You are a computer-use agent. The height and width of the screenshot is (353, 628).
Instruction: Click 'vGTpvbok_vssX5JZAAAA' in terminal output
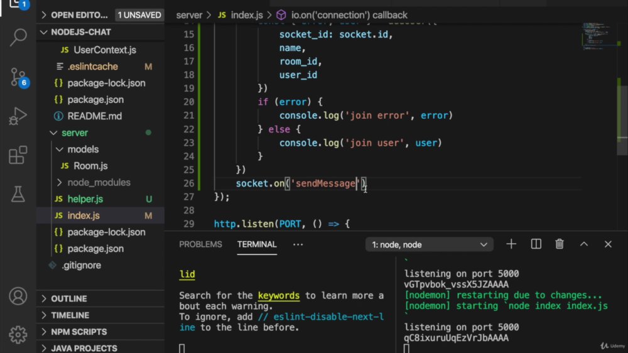pos(456,285)
